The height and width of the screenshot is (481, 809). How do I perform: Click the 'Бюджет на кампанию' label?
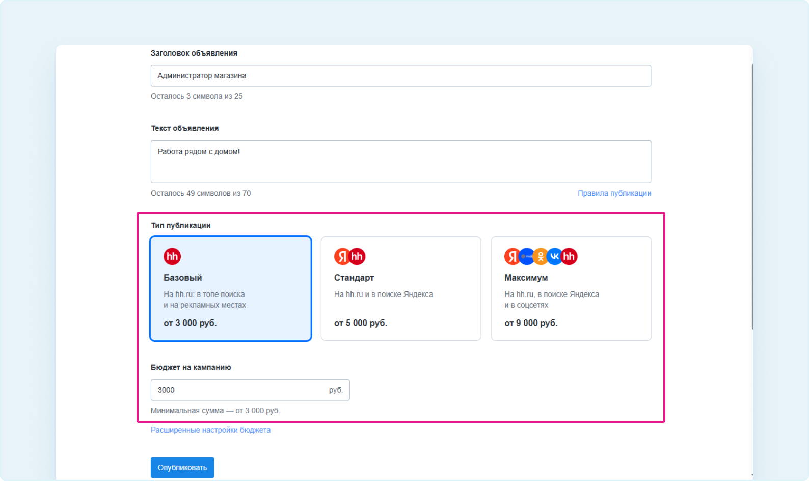coord(191,367)
